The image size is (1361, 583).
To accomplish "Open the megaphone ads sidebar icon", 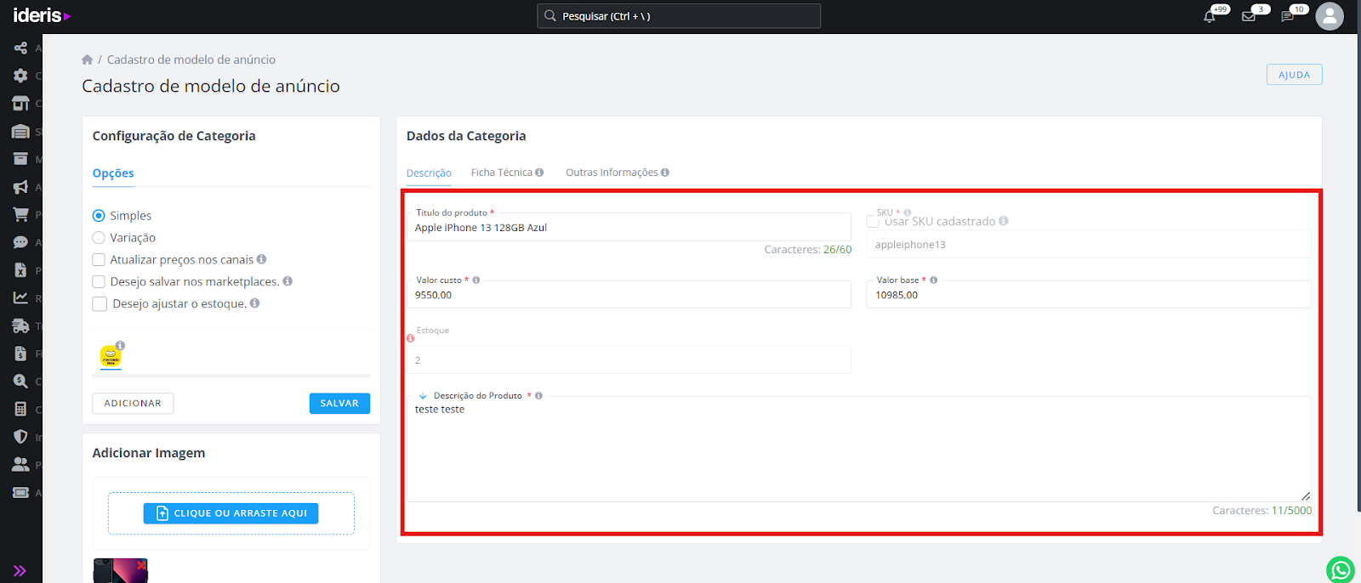I will [20, 187].
